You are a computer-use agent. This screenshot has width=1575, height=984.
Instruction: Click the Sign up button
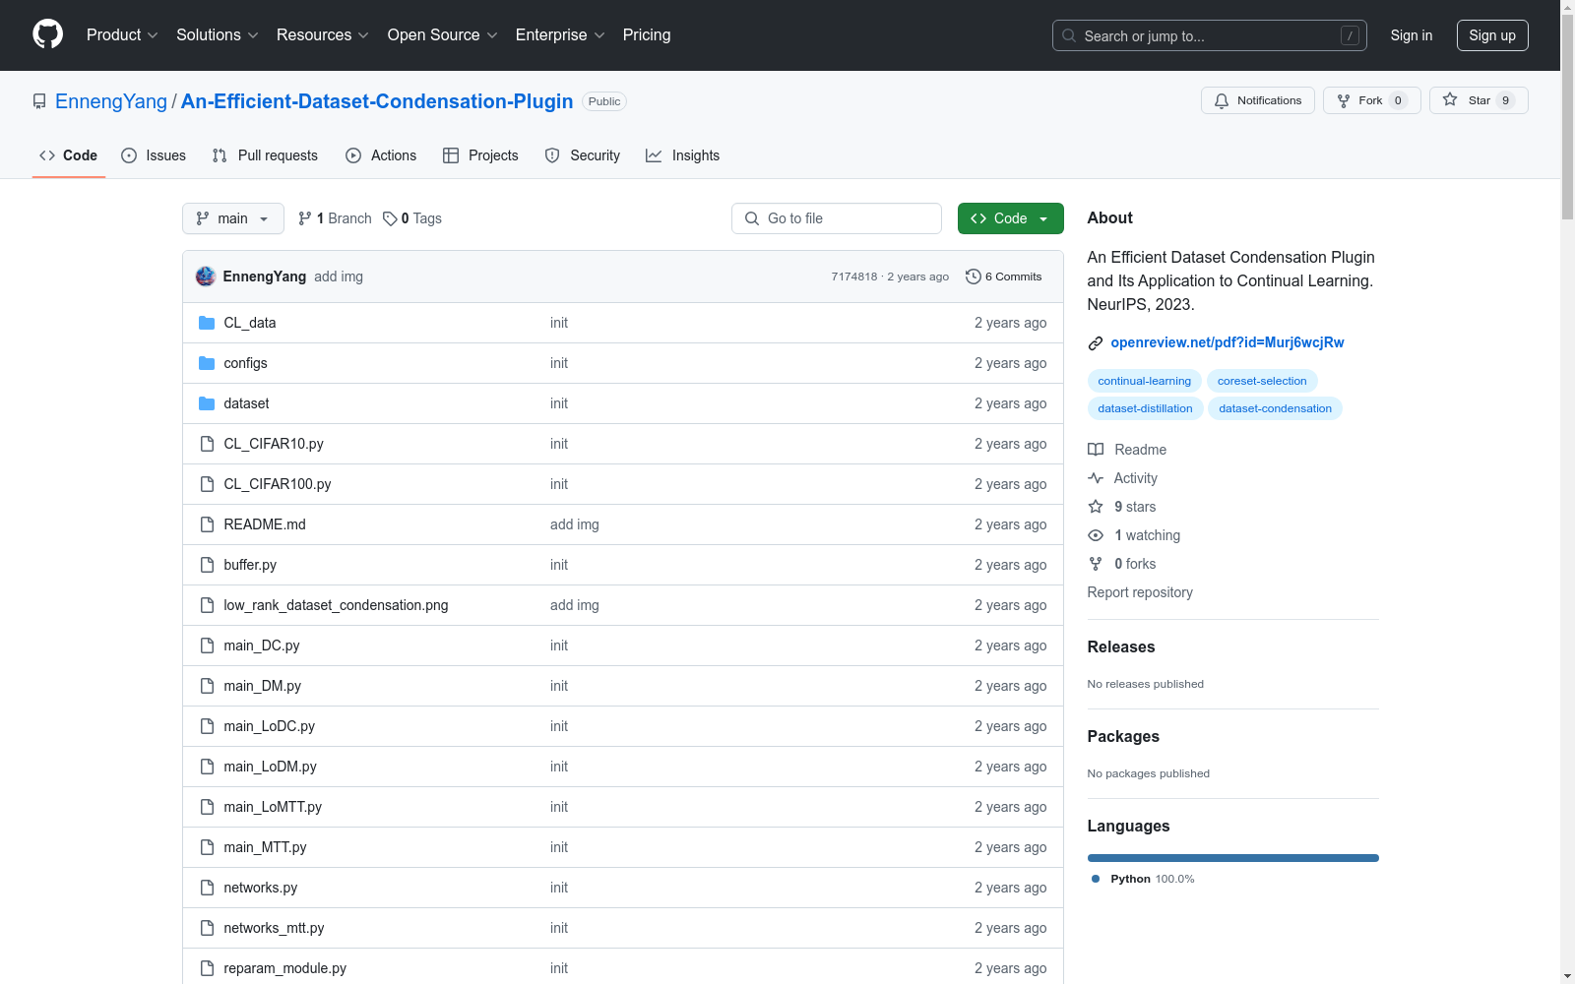(1492, 35)
